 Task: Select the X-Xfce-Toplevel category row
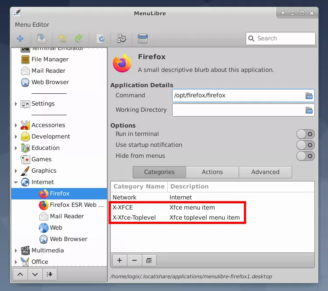[x=212, y=218]
